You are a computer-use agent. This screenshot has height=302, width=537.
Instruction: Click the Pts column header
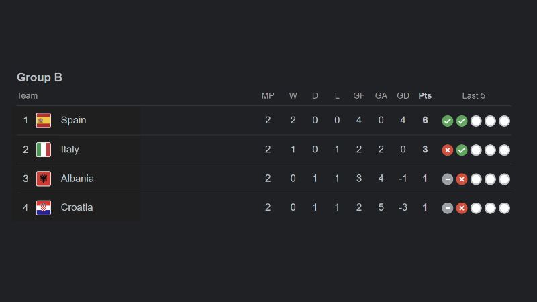[425, 96]
